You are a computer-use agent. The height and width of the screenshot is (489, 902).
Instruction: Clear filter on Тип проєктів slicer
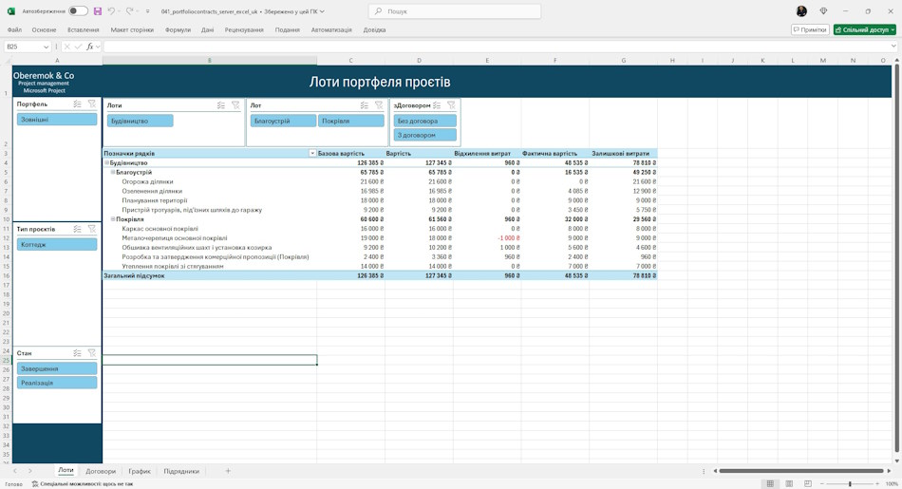(x=92, y=229)
